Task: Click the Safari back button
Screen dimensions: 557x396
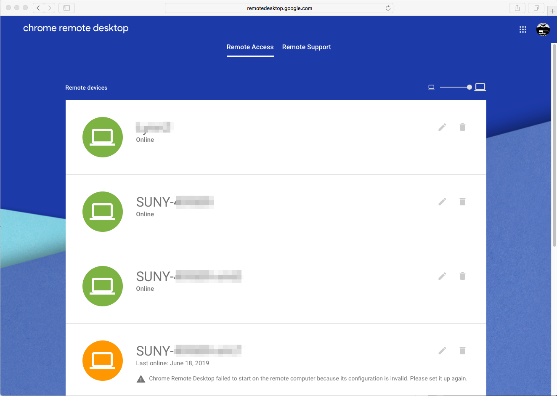Action: point(38,8)
